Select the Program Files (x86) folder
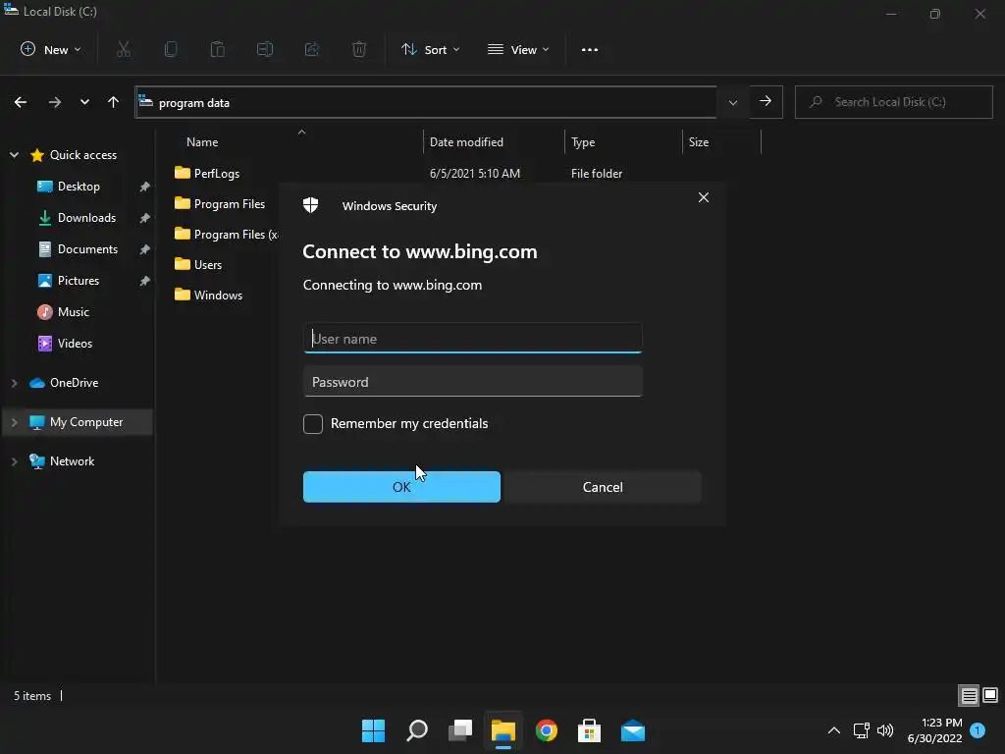The width and height of the screenshot is (1005, 754). pos(226,234)
